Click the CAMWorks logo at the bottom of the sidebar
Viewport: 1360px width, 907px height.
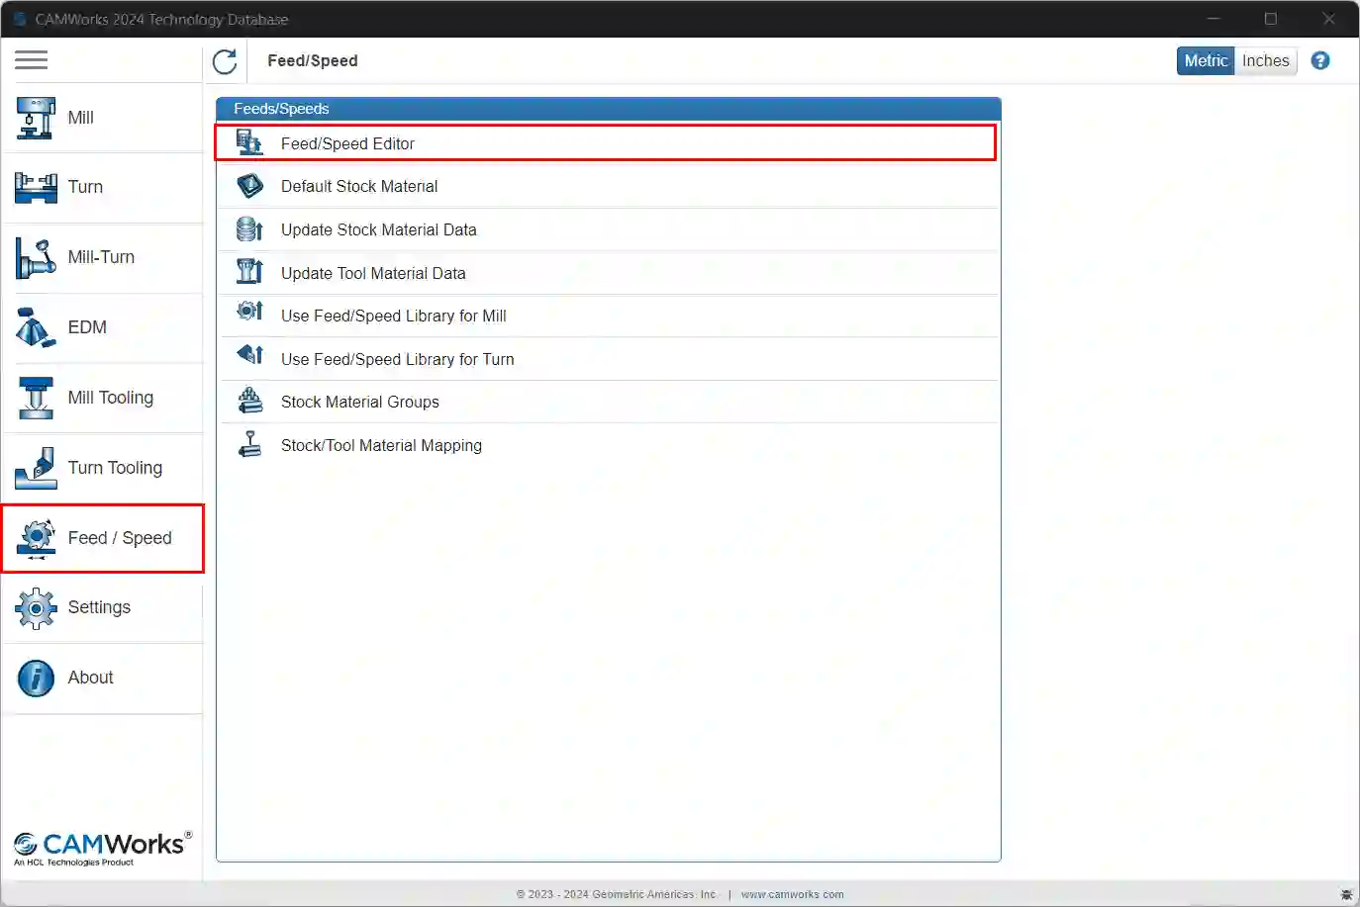click(103, 848)
